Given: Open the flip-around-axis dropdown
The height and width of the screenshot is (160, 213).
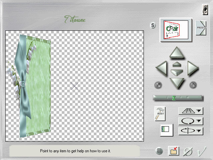Looking at the screenshot, I should (x=191, y=131).
